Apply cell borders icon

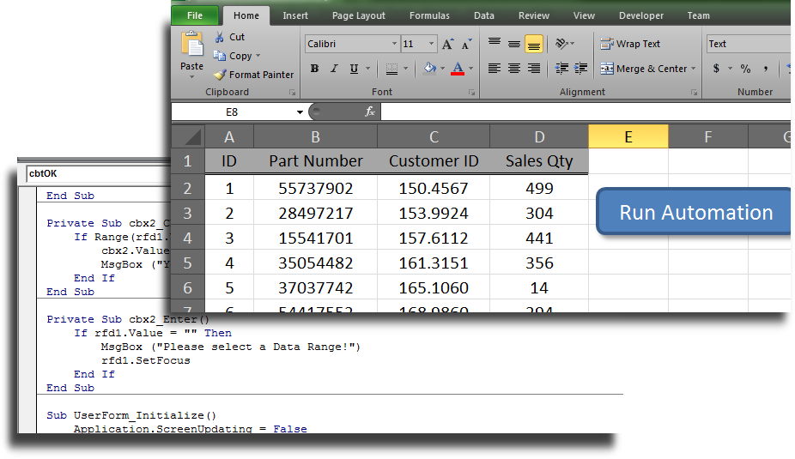click(392, 69)
